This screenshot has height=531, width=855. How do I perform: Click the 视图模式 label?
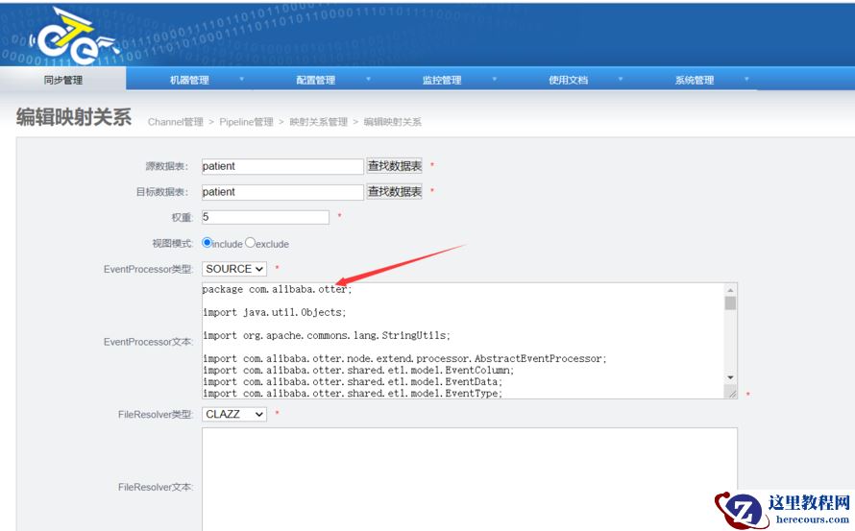pos(172,244)
